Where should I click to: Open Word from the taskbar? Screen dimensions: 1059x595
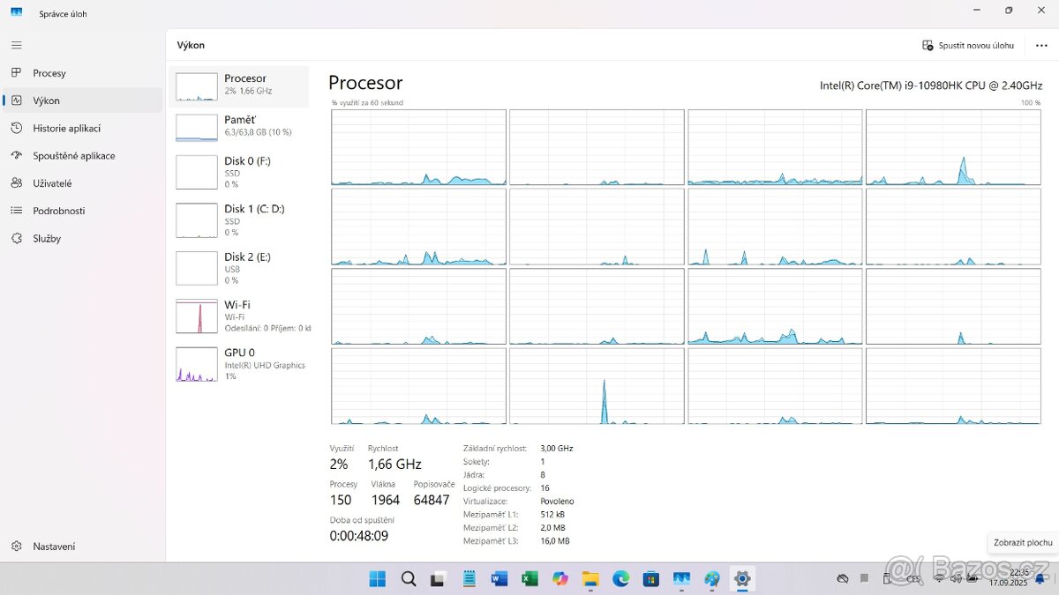(x=498, y=578)
